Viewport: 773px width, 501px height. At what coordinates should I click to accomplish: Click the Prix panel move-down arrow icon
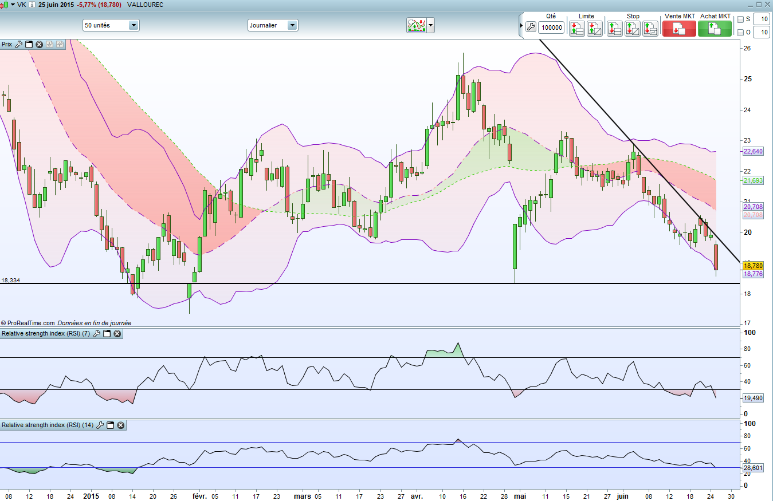tap(49, 44)
